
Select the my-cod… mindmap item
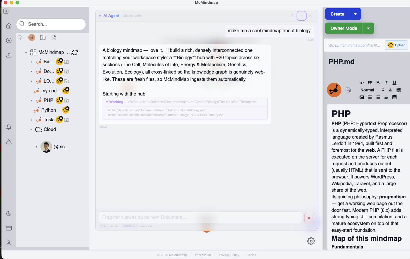pos(51,91)
